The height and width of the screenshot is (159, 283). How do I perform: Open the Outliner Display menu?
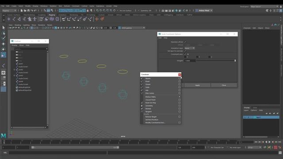(x=15, y=45)
